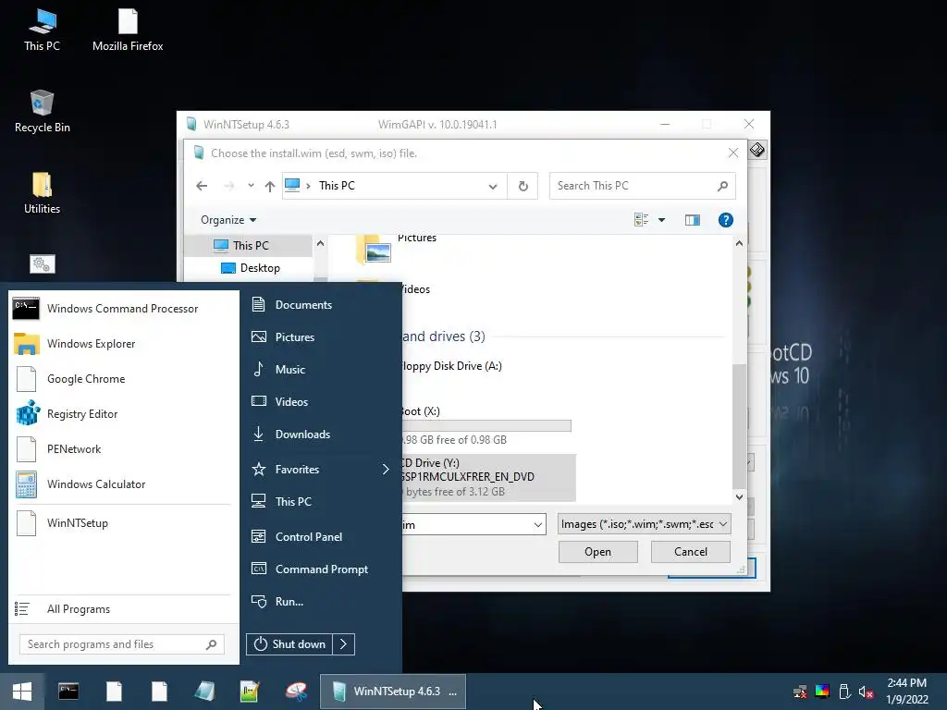Click the blue book taskbar icon

[204, 692]
